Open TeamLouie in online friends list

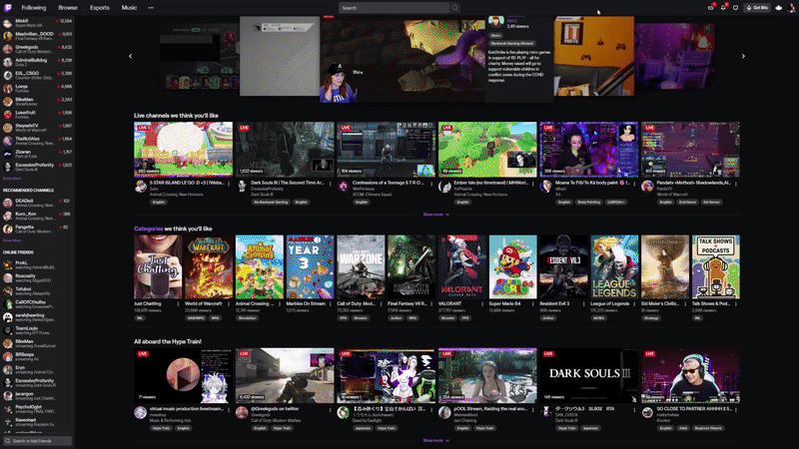coord(37,330)
